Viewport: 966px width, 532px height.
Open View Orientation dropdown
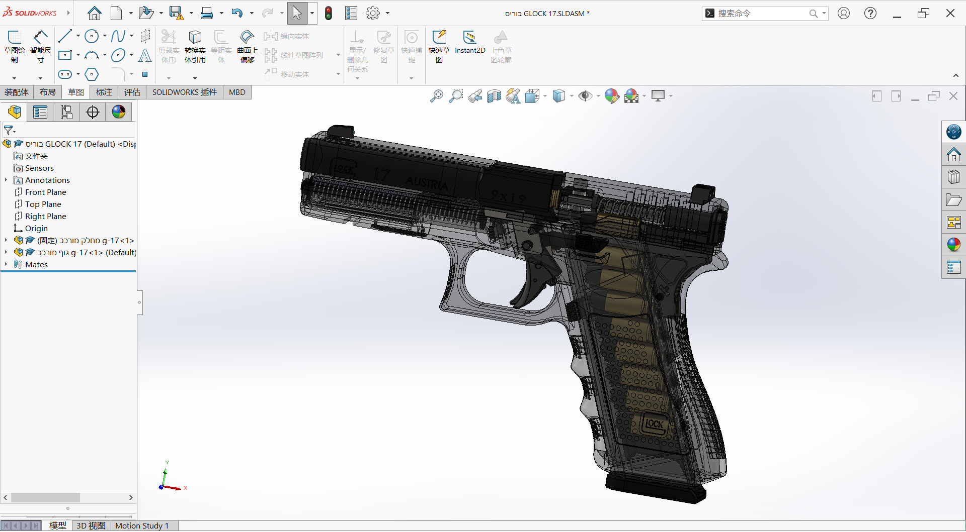[545, 96]
